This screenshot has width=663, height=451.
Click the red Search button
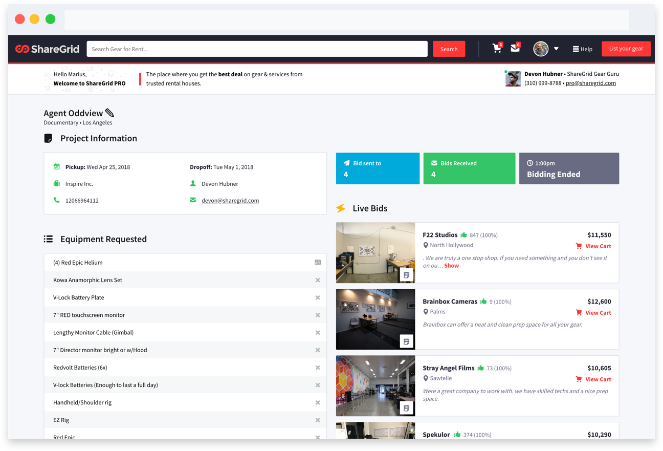[449, 49]
